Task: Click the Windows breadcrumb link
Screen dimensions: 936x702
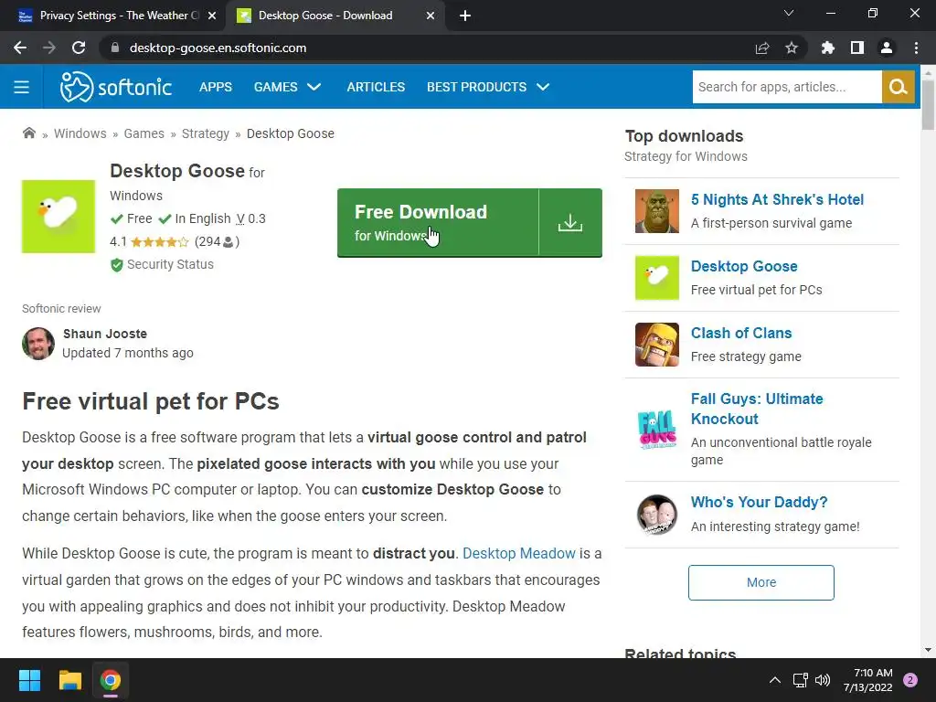Action: pos(80,133)
